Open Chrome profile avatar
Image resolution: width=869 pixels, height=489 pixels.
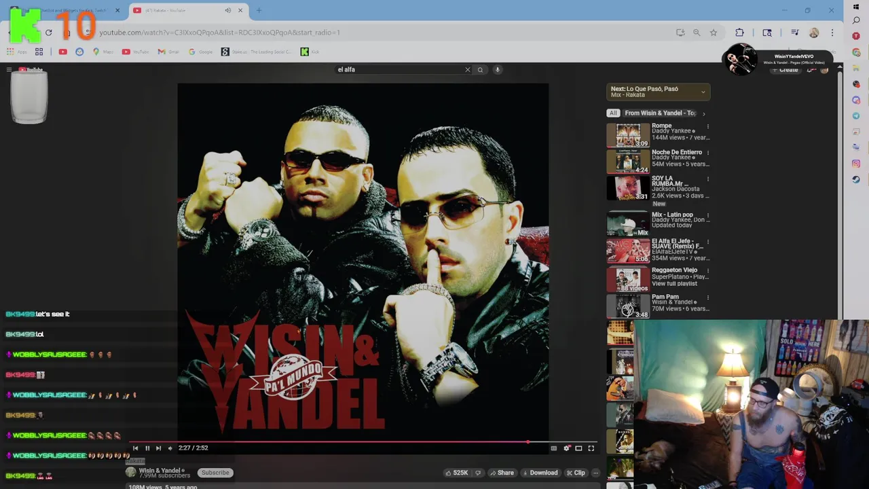point(814,33)
